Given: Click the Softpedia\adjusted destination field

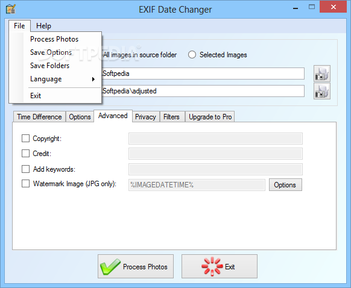Looking at the screenshot, I should (203, 91).
